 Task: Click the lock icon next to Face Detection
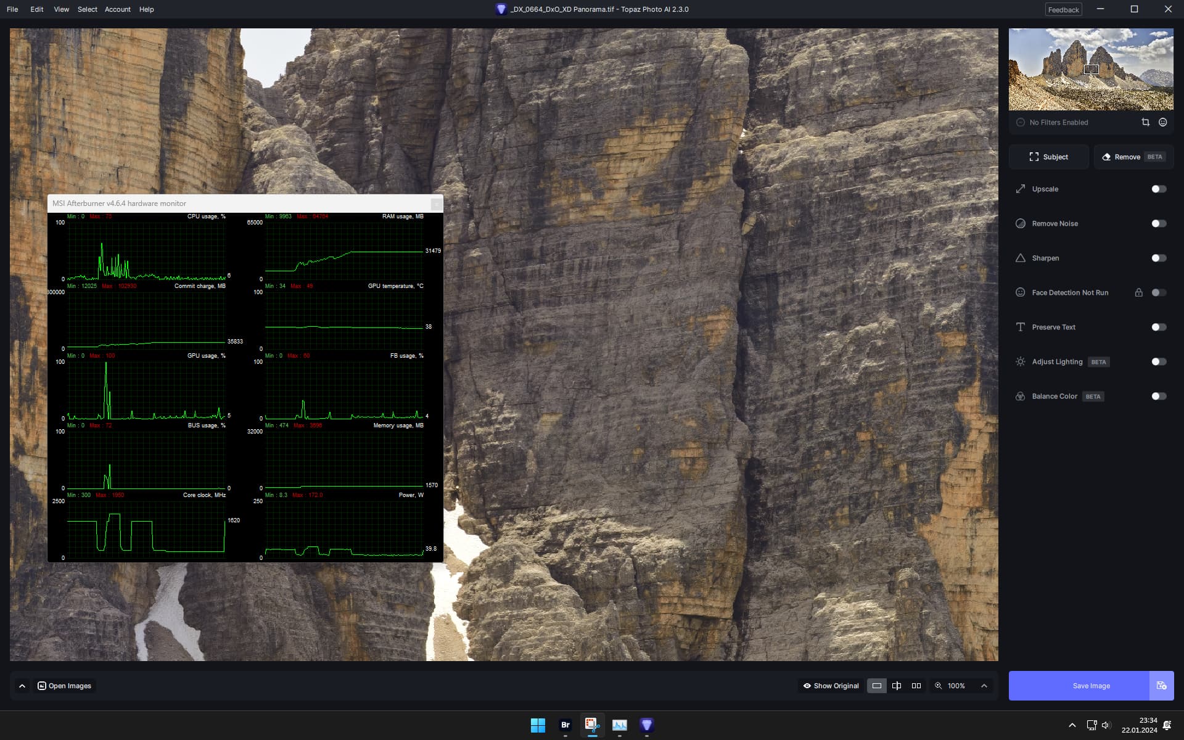1138,292
